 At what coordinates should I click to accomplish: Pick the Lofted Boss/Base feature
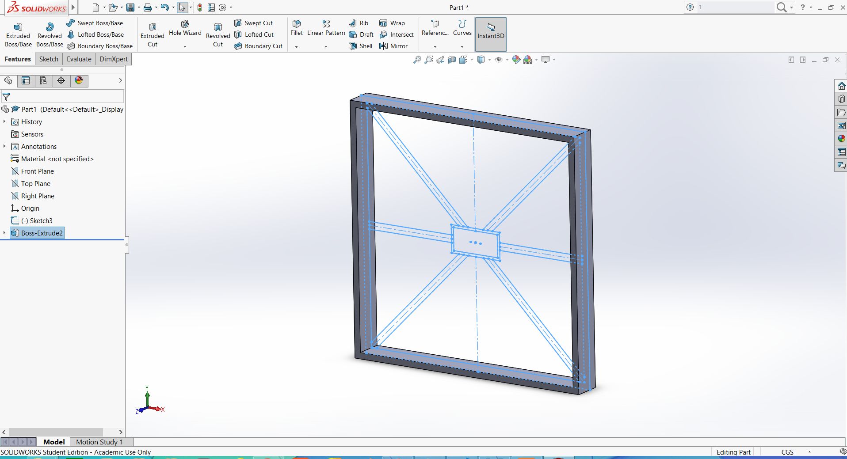click(95, 34)
